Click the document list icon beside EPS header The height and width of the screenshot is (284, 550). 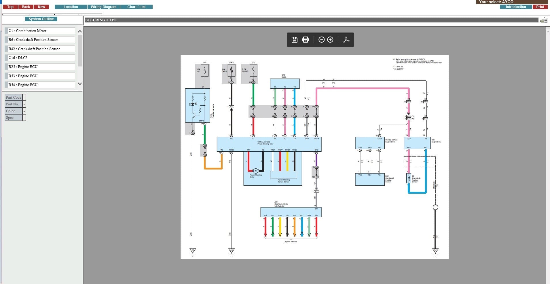coord(544,20)
